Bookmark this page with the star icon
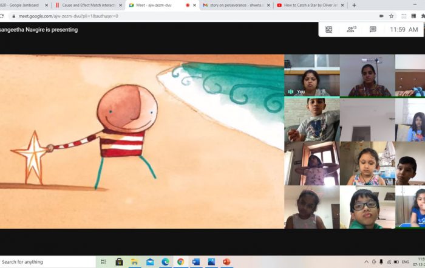 tap(392, 16)
